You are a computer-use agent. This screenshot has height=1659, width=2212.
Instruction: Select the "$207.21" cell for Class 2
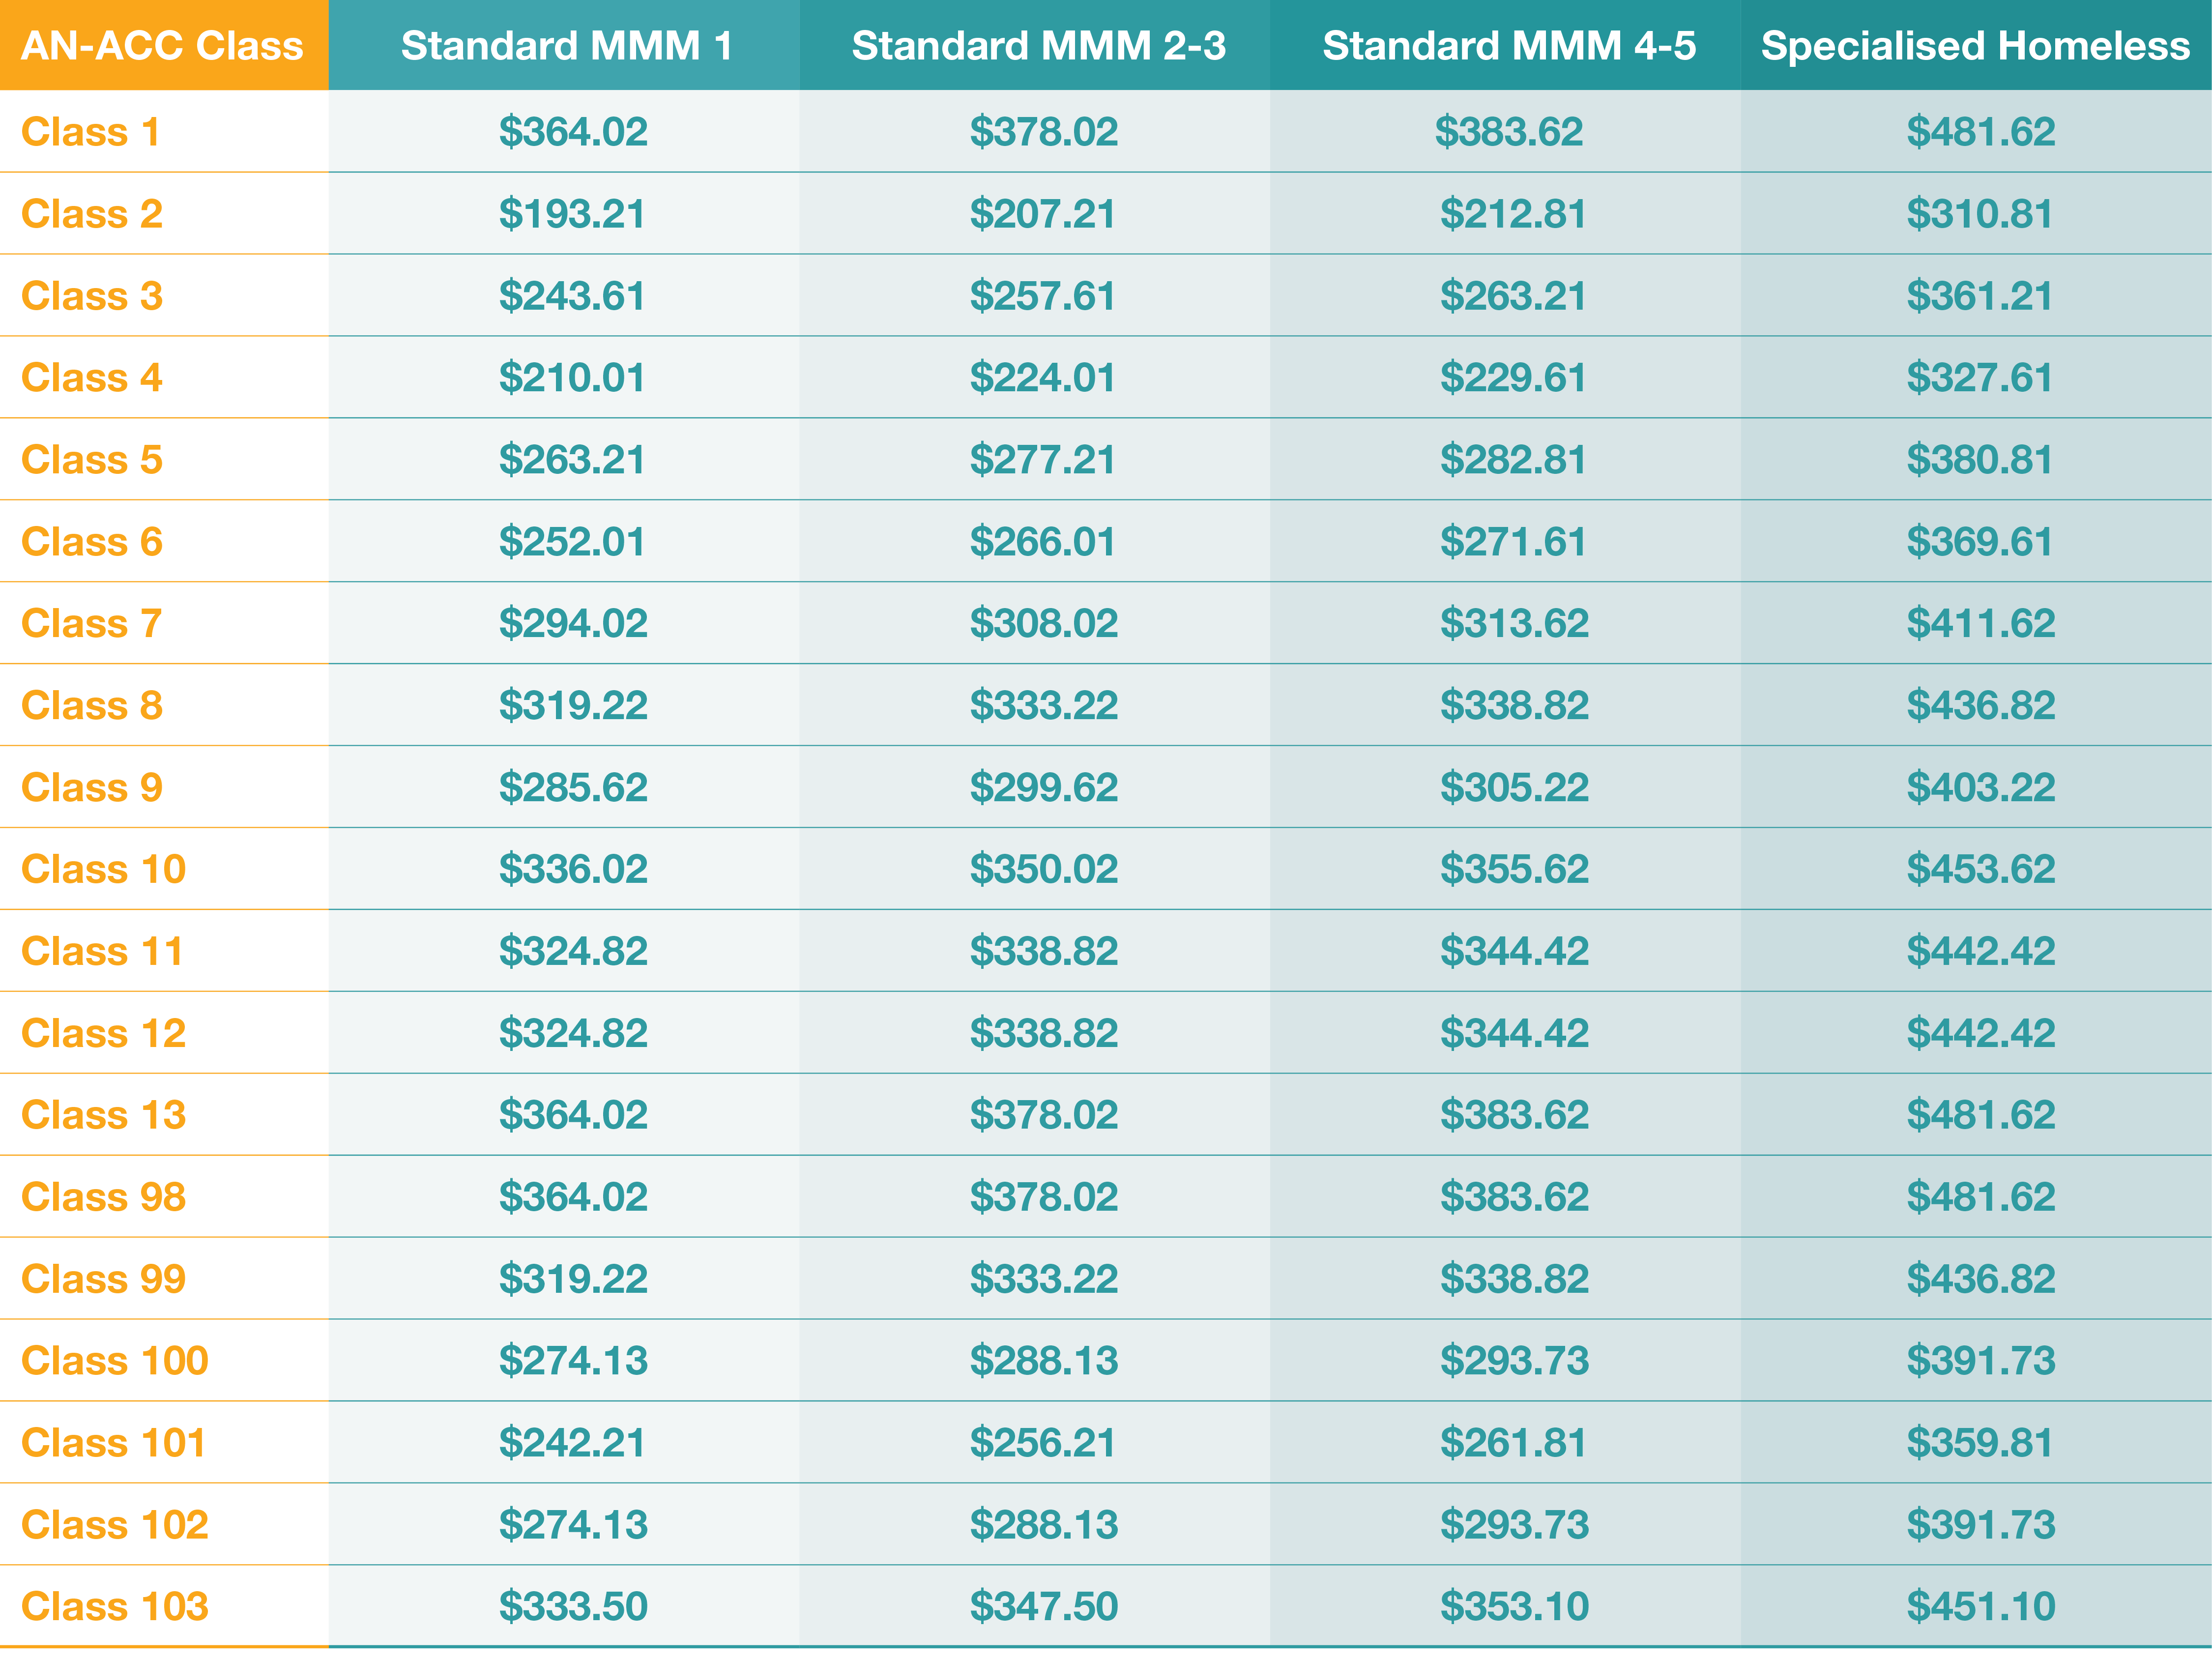(1042, 214)
